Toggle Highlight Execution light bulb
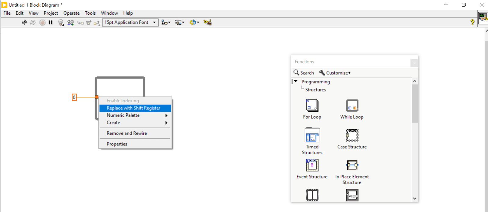The width and height of the screenshot is (488, 212). click(x=61, y=23)
